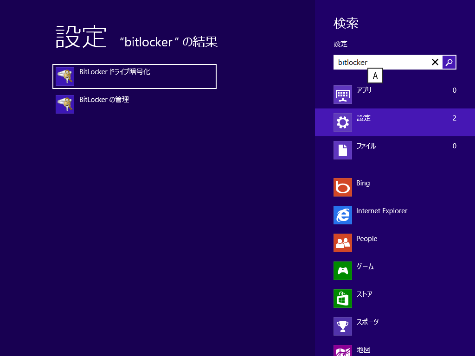Image resolution: width=475 pixels, height=356 pixels.
Task: Choose the ファイル category label
Action: (366, 146)
